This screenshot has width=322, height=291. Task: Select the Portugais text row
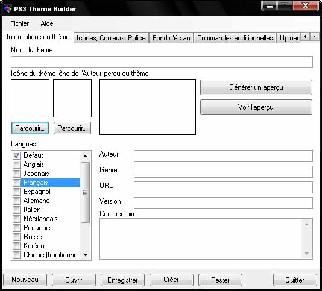click(37, 228)
